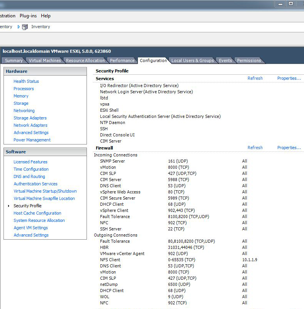Open the Resource Allocation tab

[x=85, y=60]
